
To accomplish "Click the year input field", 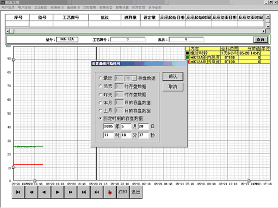I will click(x=108, y=126).
